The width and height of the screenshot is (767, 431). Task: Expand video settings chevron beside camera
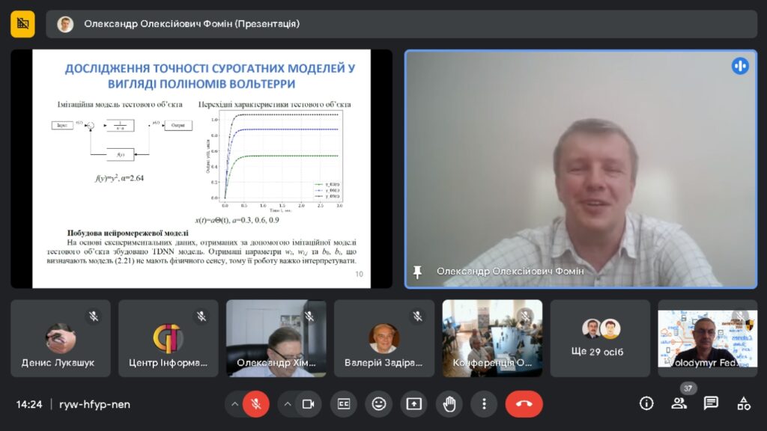(287, 404)
